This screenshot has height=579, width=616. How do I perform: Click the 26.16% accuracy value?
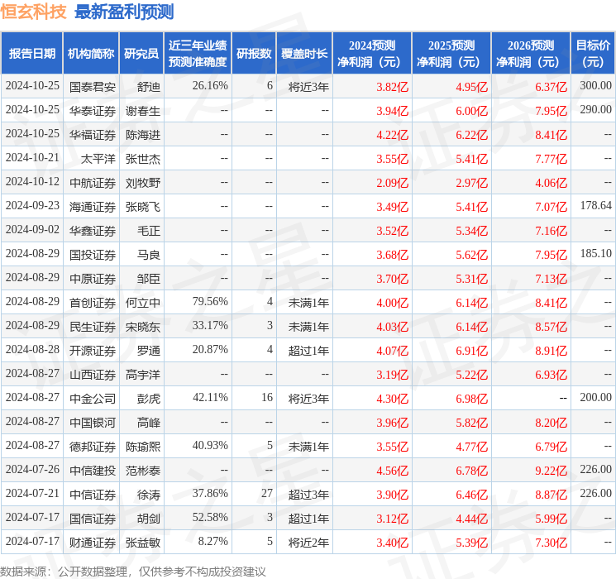tap(210, 86)
